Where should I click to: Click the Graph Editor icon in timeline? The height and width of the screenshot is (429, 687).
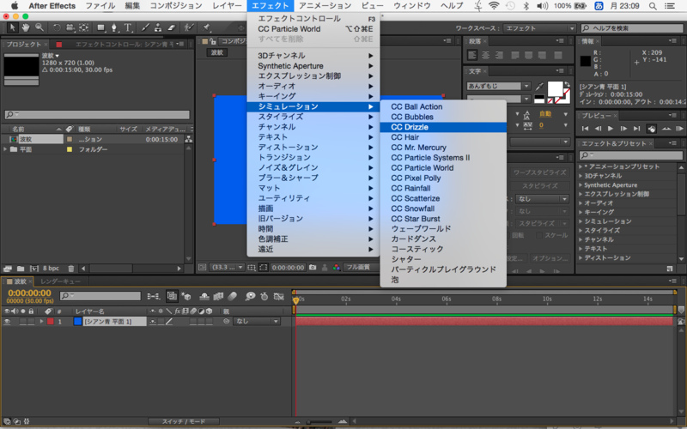(278, 296)
